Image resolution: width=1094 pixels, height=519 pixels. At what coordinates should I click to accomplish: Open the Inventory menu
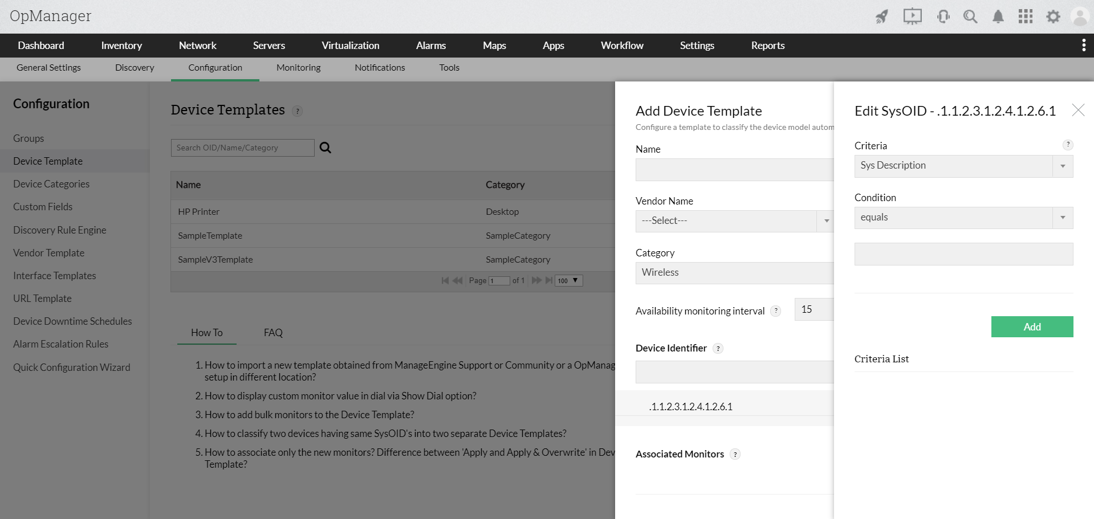click(121, 46)
